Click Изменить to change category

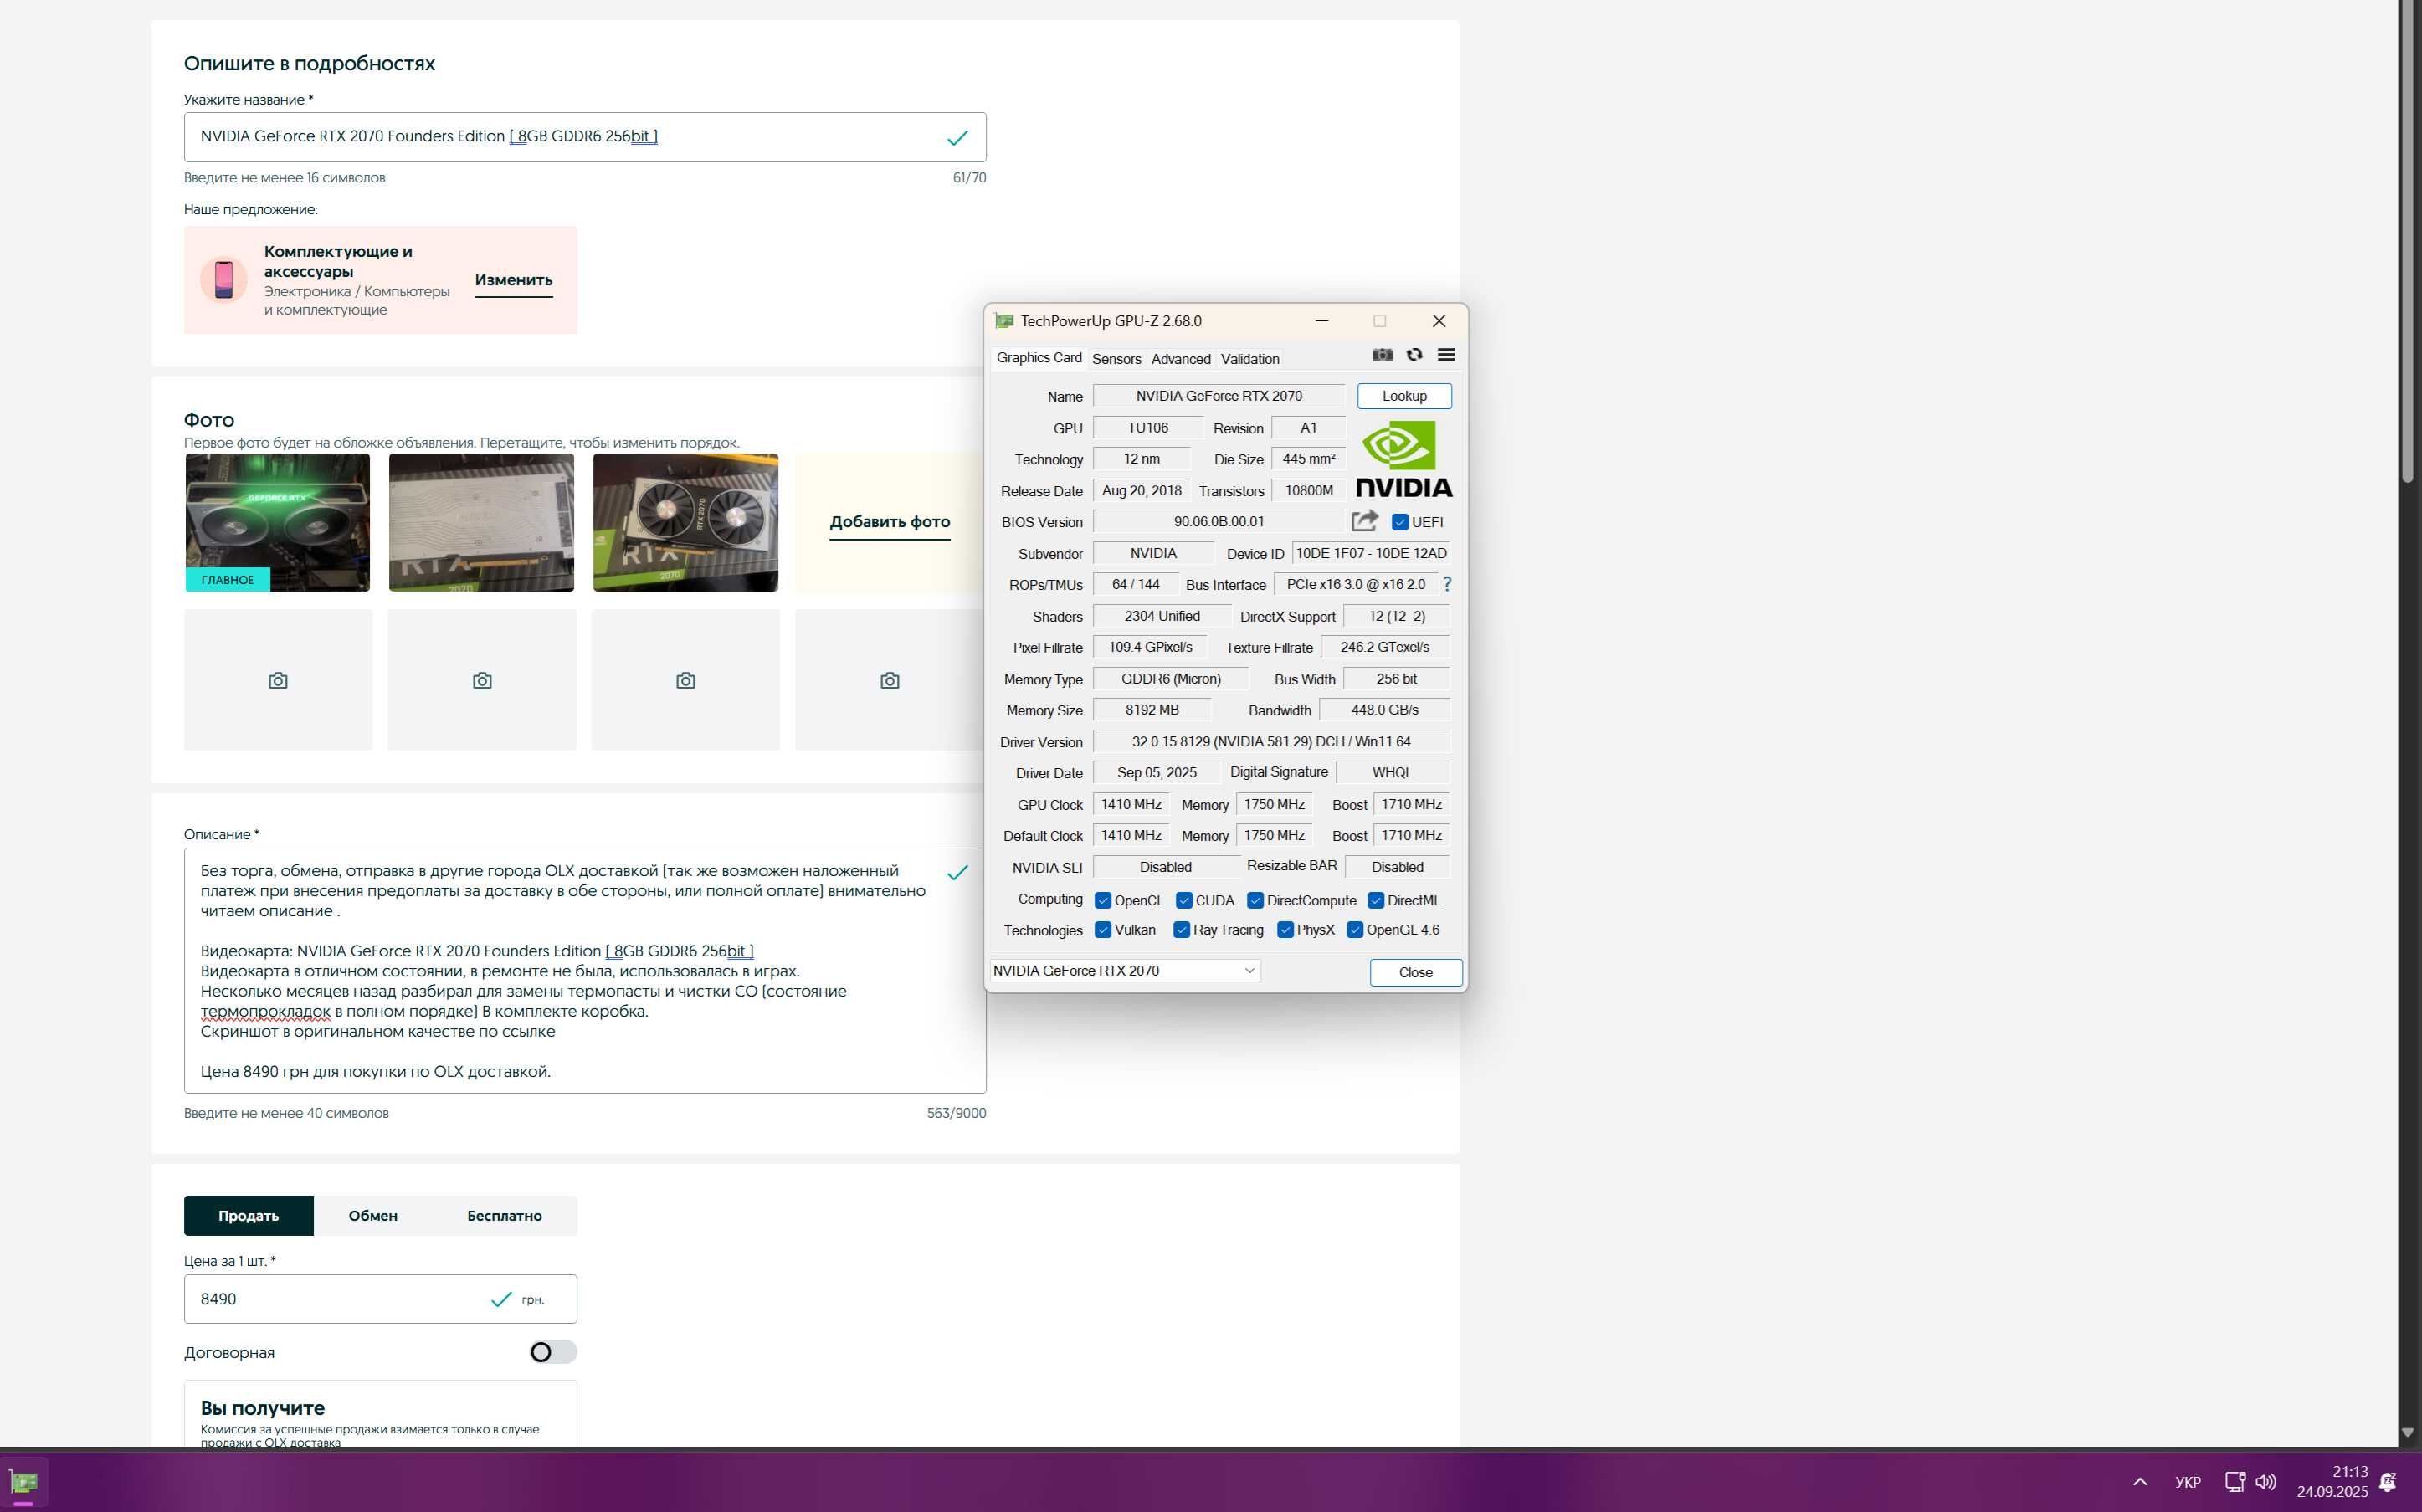514,280
